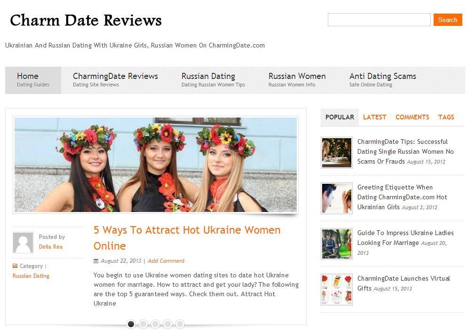Select the fifth slider dot
Viewport: 467px width, 330px height.
coord(180,324)
